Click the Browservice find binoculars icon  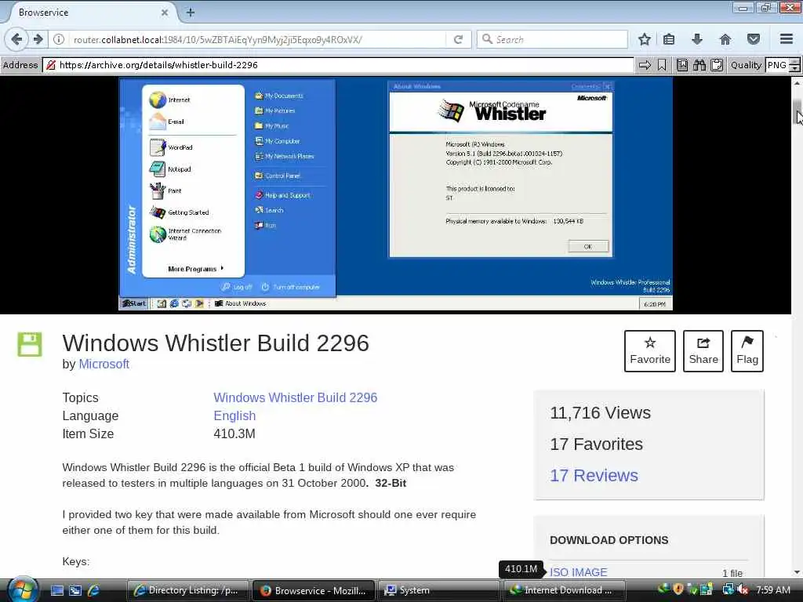(699, 65)
